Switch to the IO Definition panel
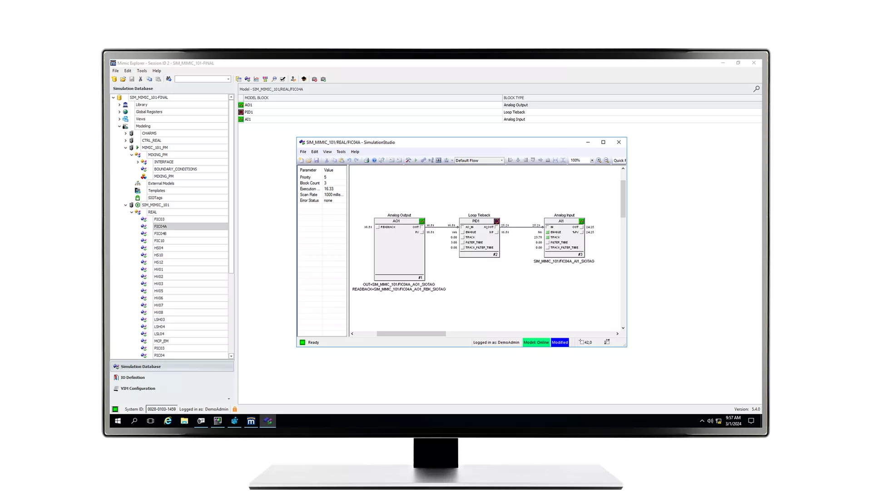This screenshot has height=491, width=872. (x=132, y=377)
